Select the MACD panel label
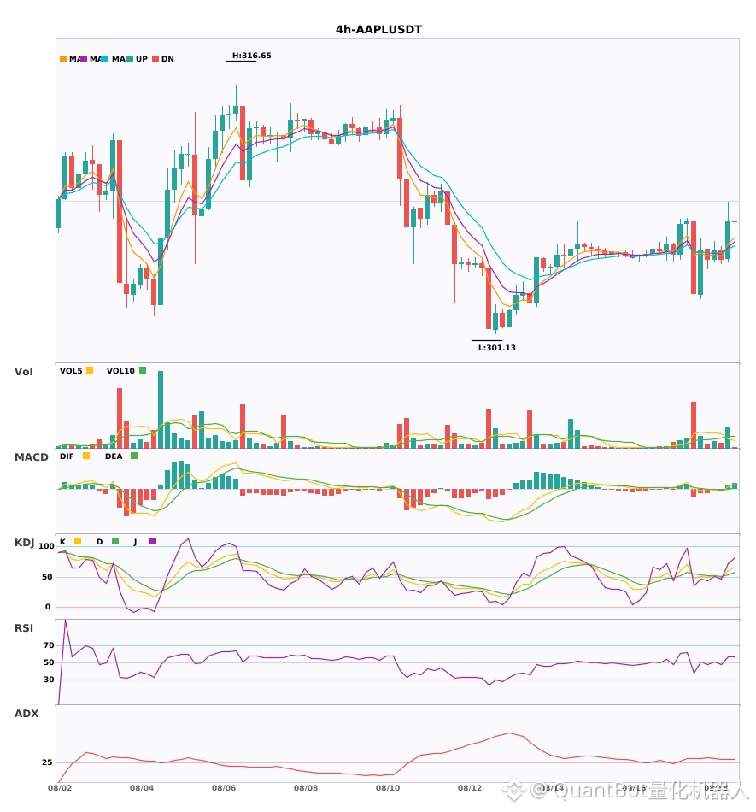Image resolution: width=756 pixels, height=812 pixels. [31, 457]
